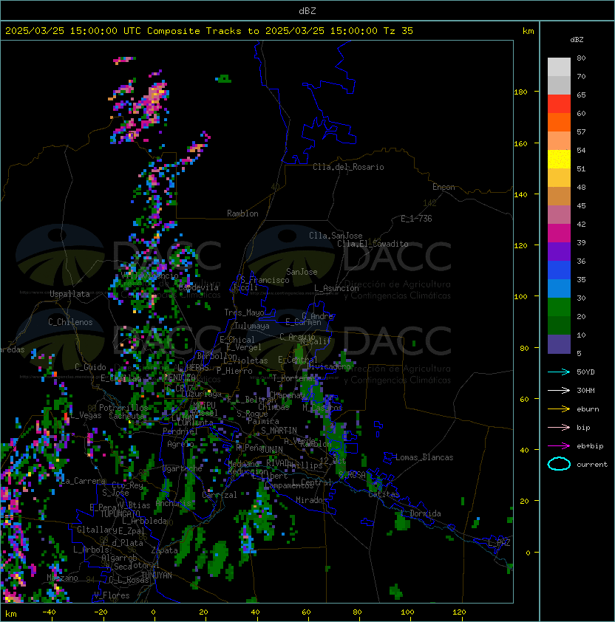Pick the purple swatch between 39 and 36

(x=559, y=252)
